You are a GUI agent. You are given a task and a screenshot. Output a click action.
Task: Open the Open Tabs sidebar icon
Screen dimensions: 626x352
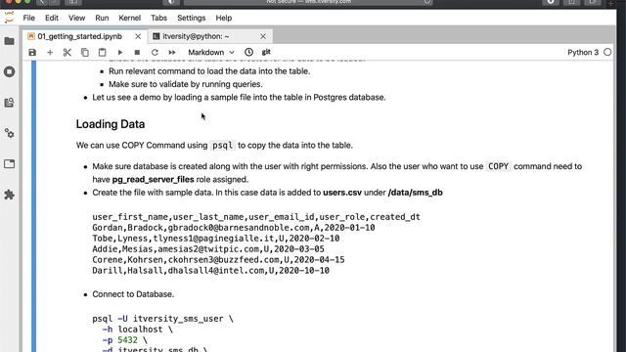[9, 164]
